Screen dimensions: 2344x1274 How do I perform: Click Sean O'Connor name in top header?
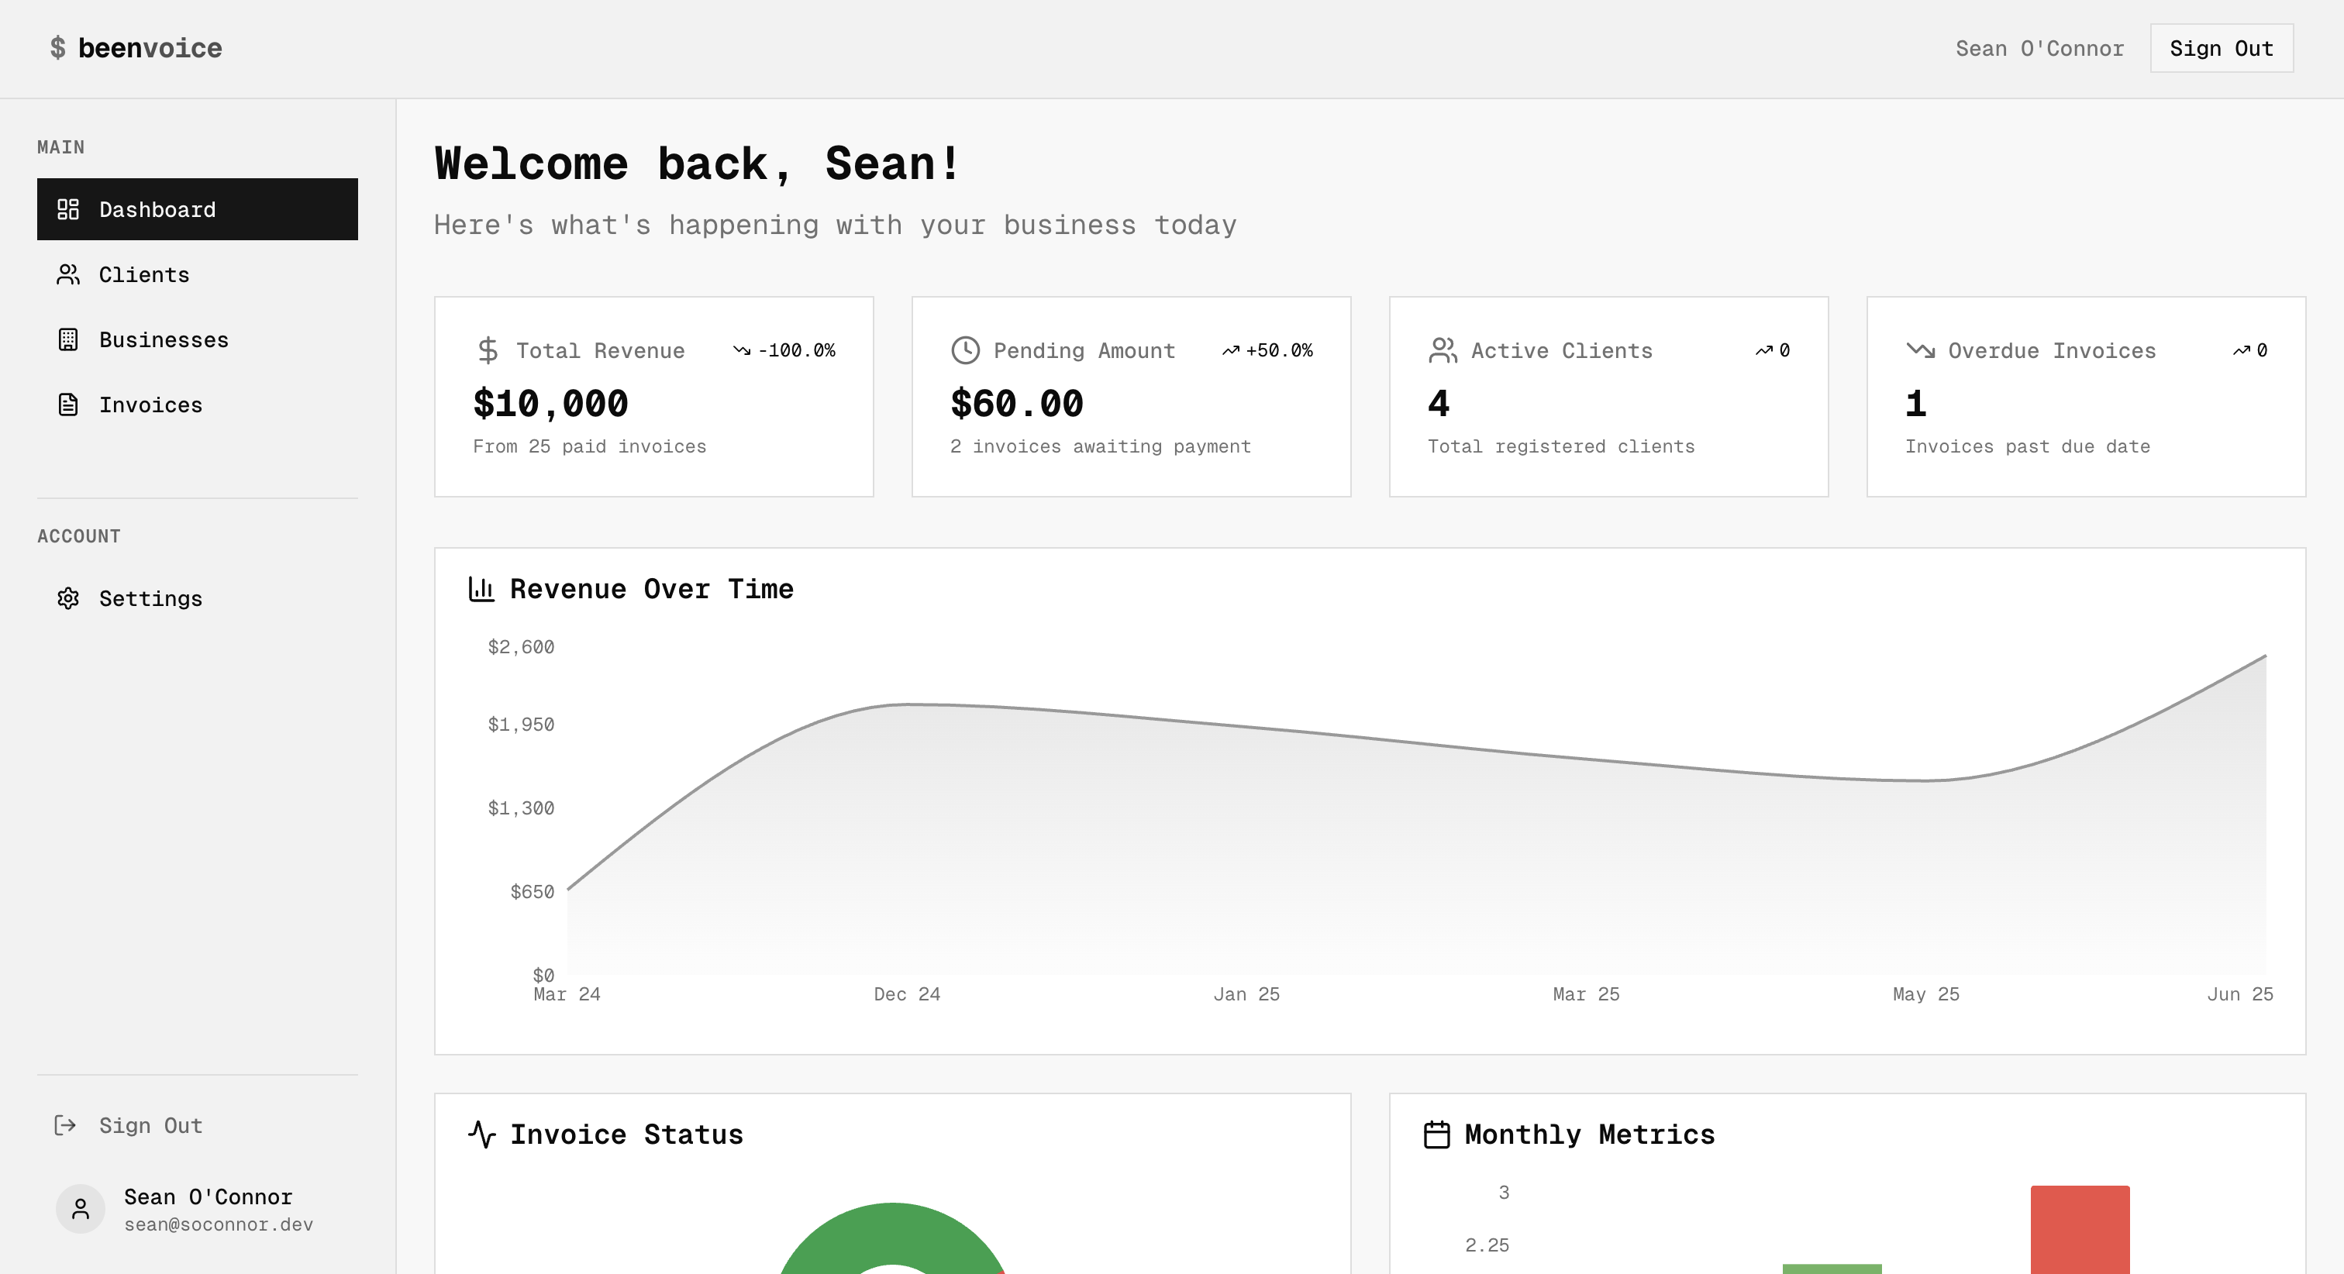(2039, 48)
